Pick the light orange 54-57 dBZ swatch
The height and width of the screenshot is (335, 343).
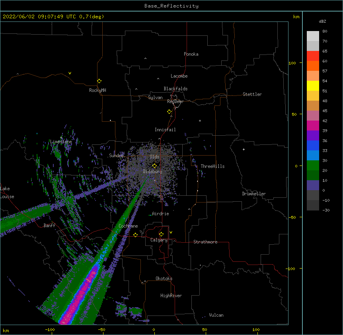313,76
